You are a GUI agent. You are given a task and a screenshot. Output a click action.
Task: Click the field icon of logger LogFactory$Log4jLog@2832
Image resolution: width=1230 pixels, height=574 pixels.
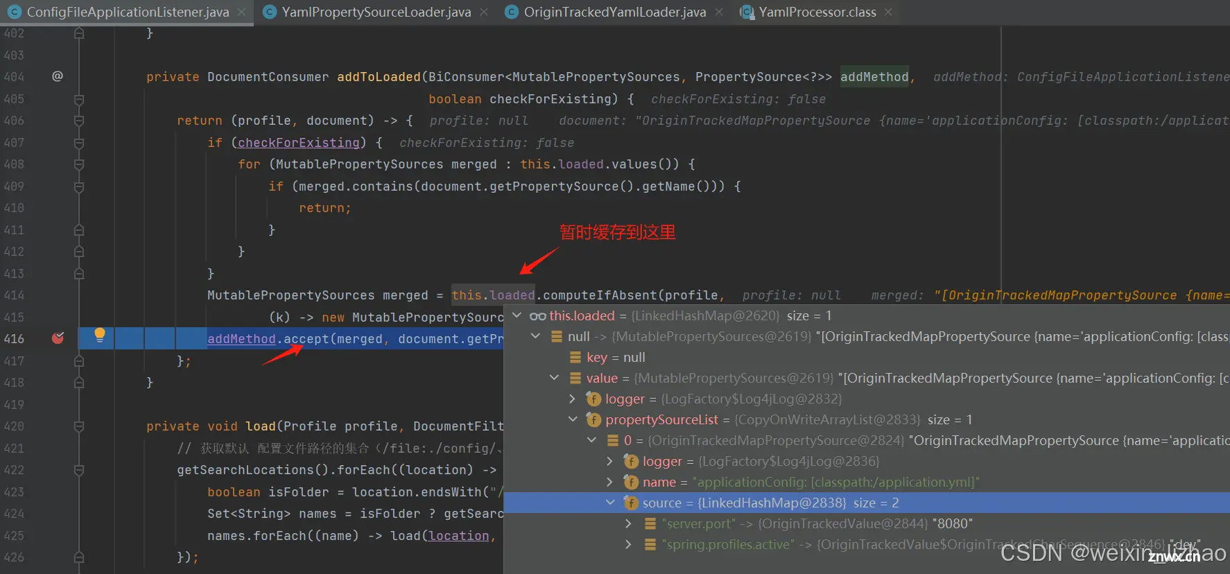click(x=594, y=399)
